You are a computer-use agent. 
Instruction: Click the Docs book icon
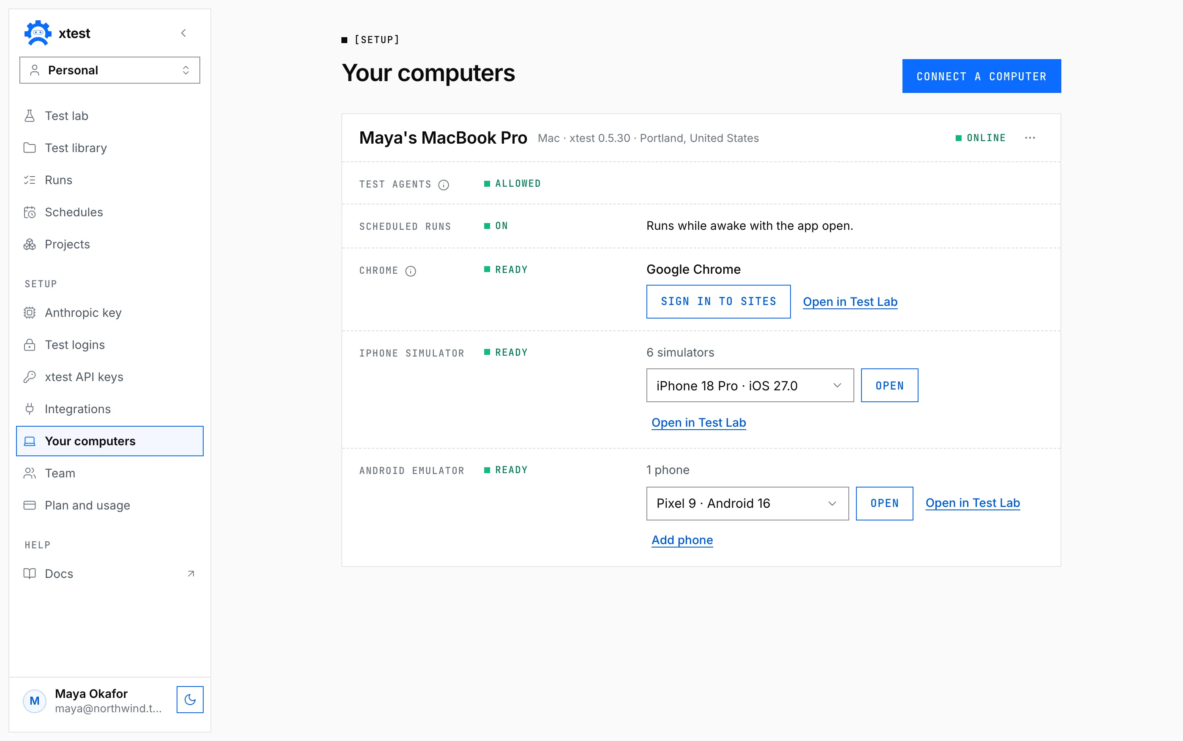point(30,573)
